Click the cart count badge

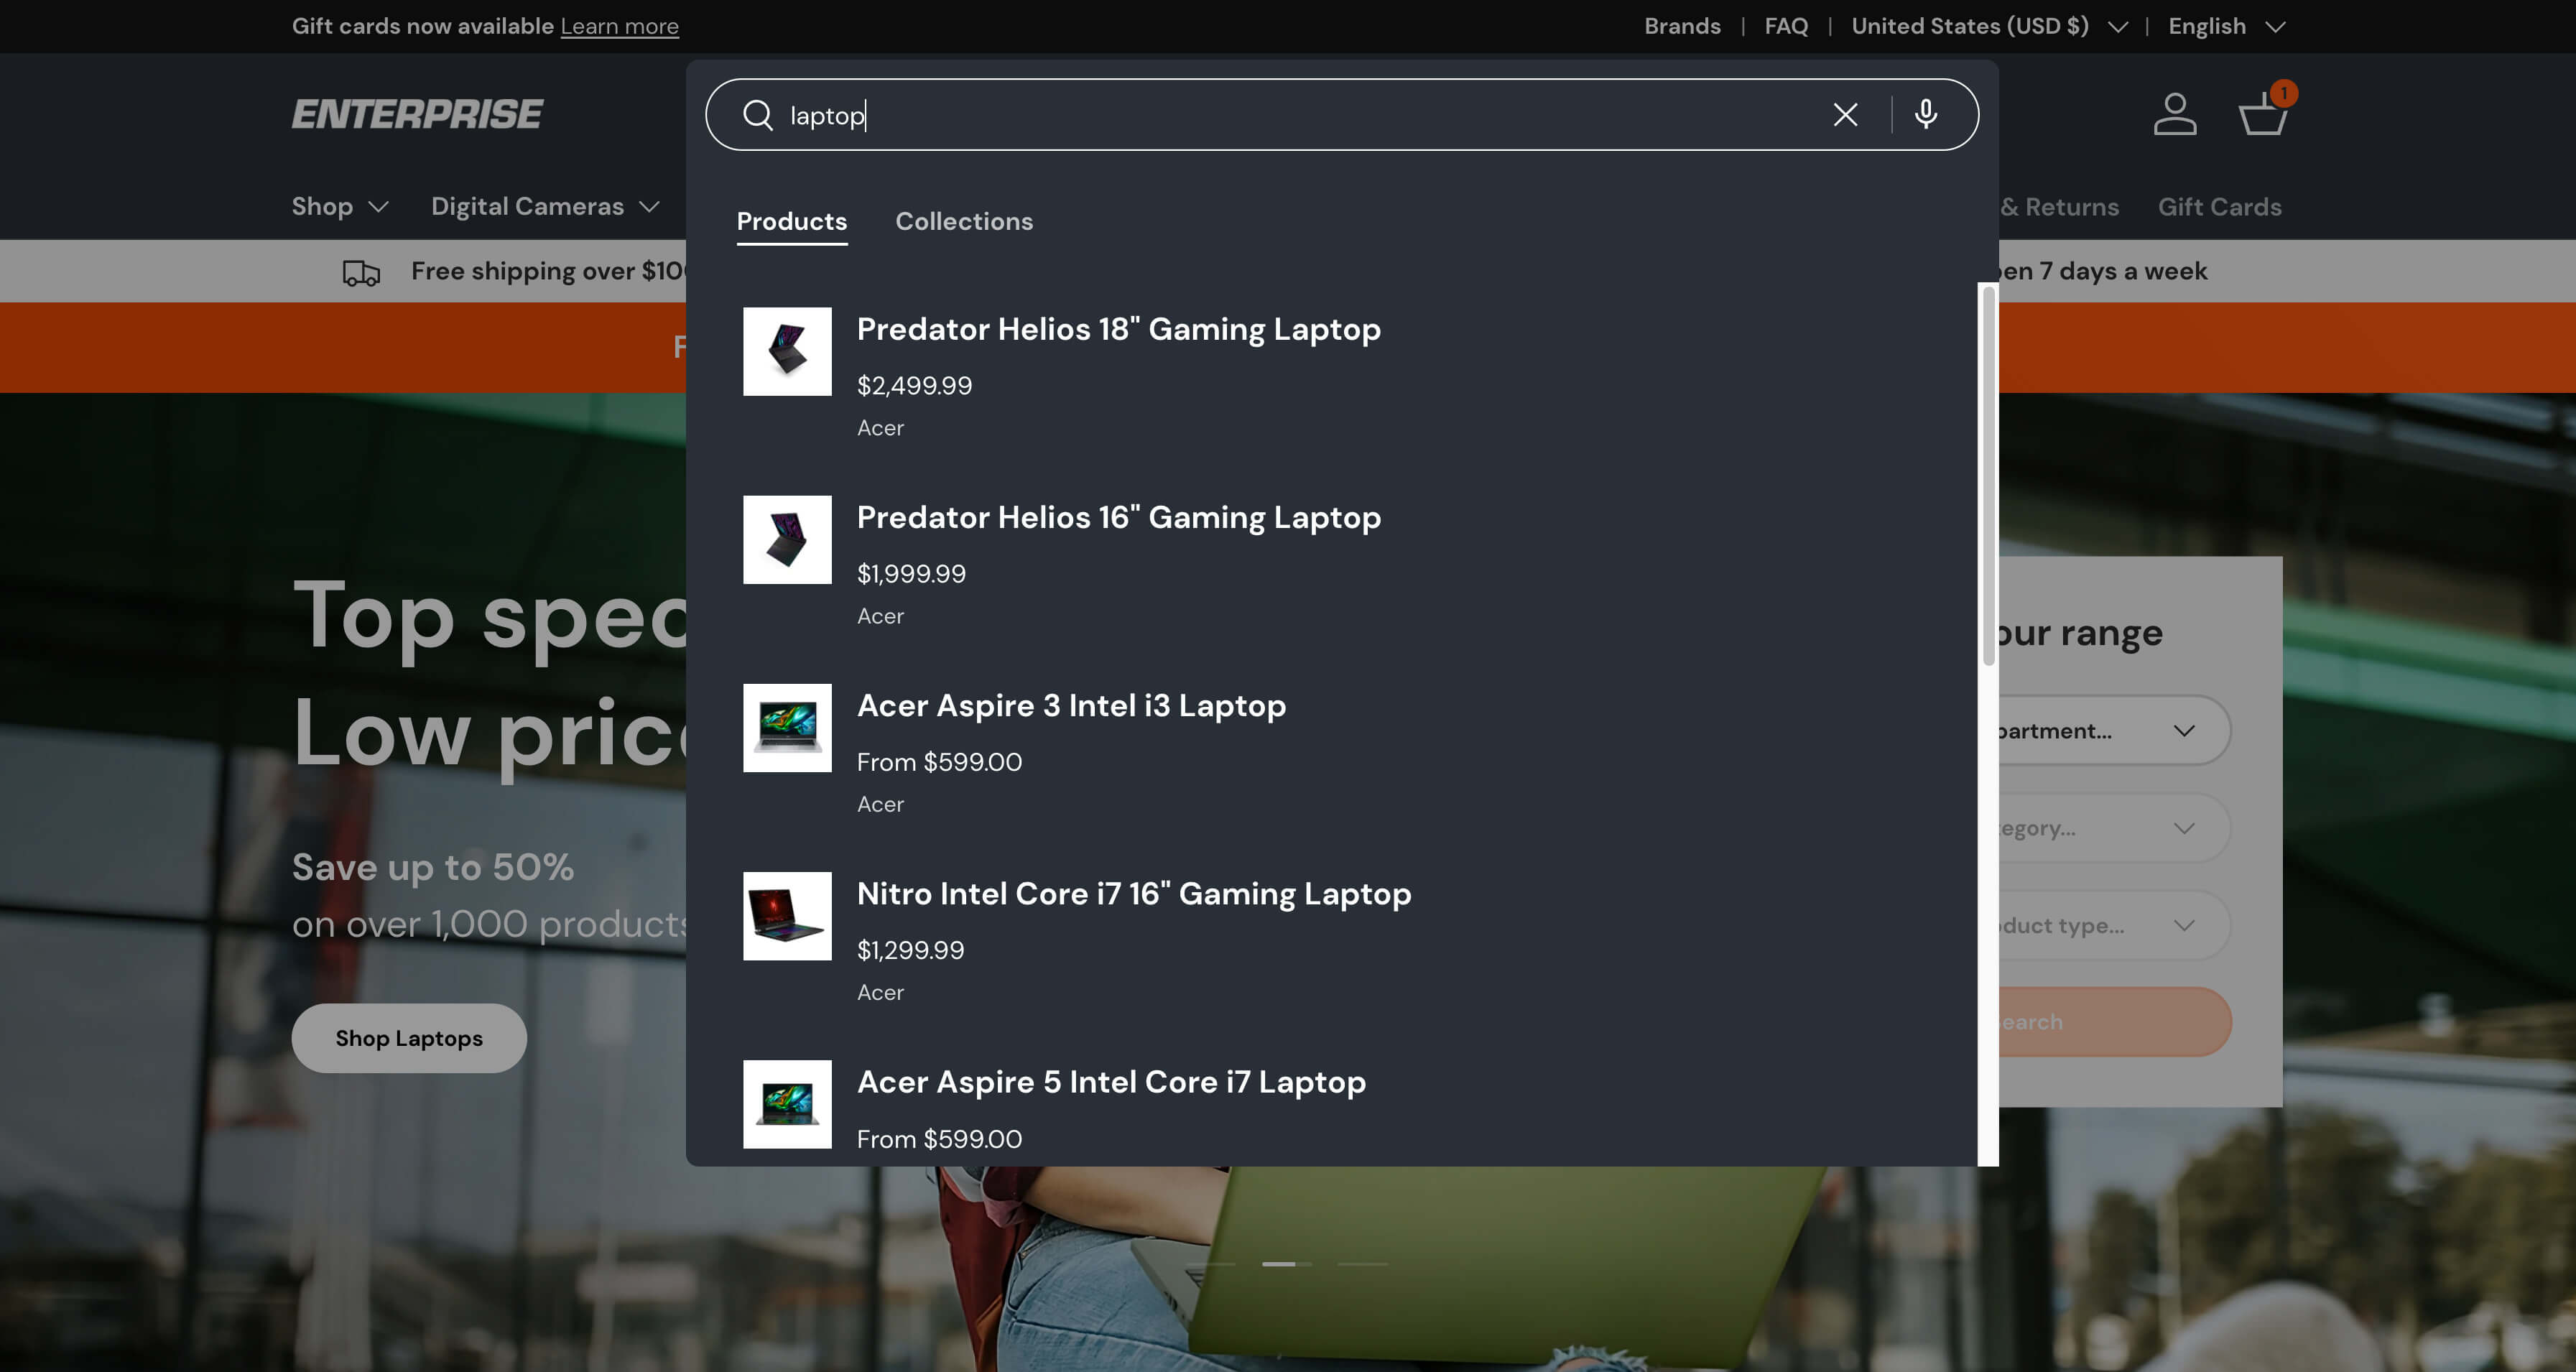[2284, 93]
